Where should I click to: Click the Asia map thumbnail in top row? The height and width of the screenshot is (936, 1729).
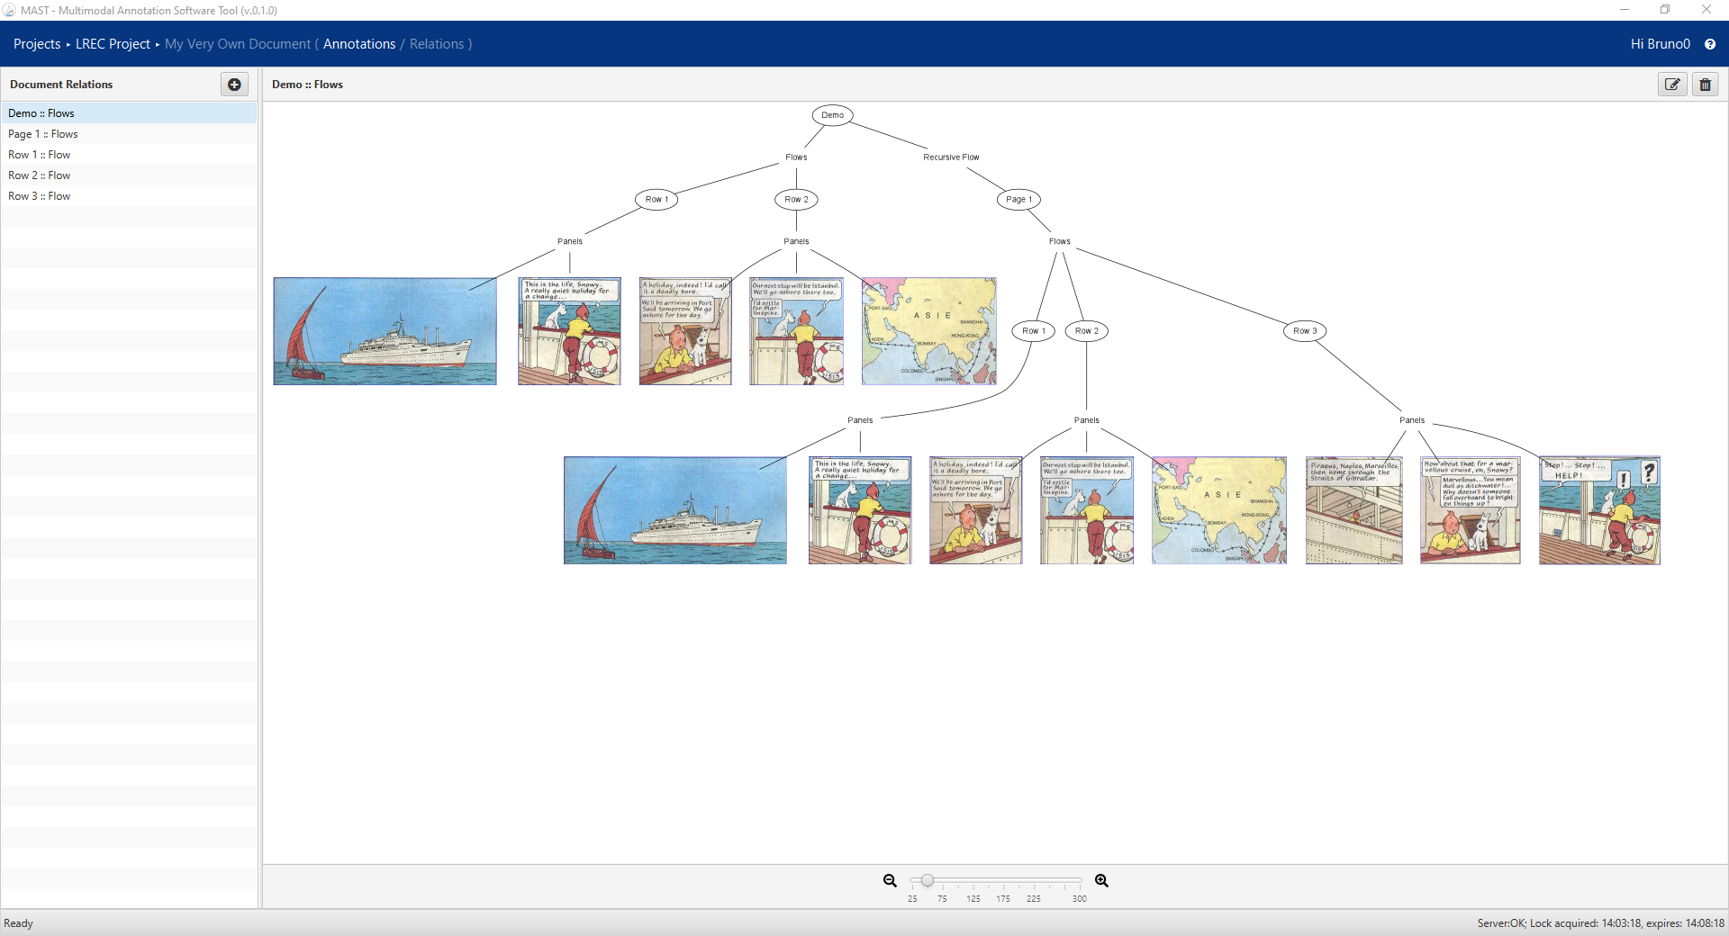pyautogui.click(x=928, y=331)
